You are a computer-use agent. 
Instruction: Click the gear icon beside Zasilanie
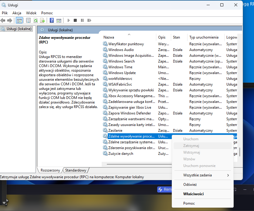point(105,130)
